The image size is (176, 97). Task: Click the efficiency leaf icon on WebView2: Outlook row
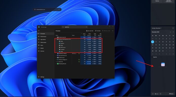(79, 53)
